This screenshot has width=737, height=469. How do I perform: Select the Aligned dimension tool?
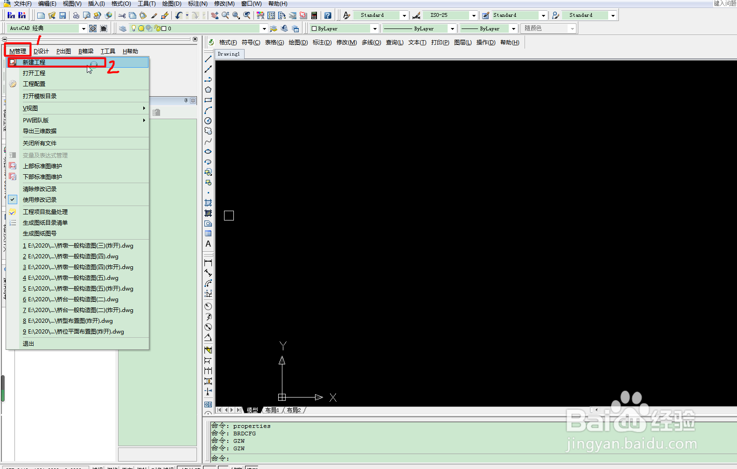[208, 273]
